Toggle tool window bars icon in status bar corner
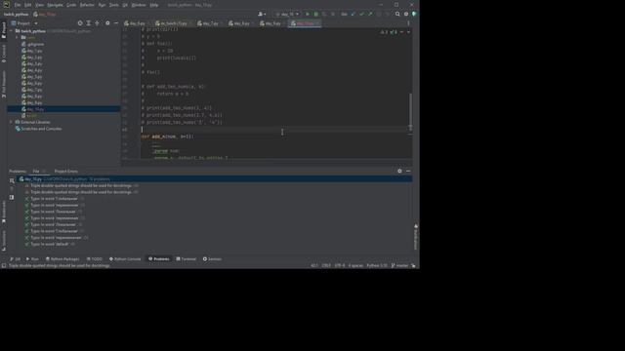The height and width of the screenshot is (351, 625). click(x=4, y=265)
